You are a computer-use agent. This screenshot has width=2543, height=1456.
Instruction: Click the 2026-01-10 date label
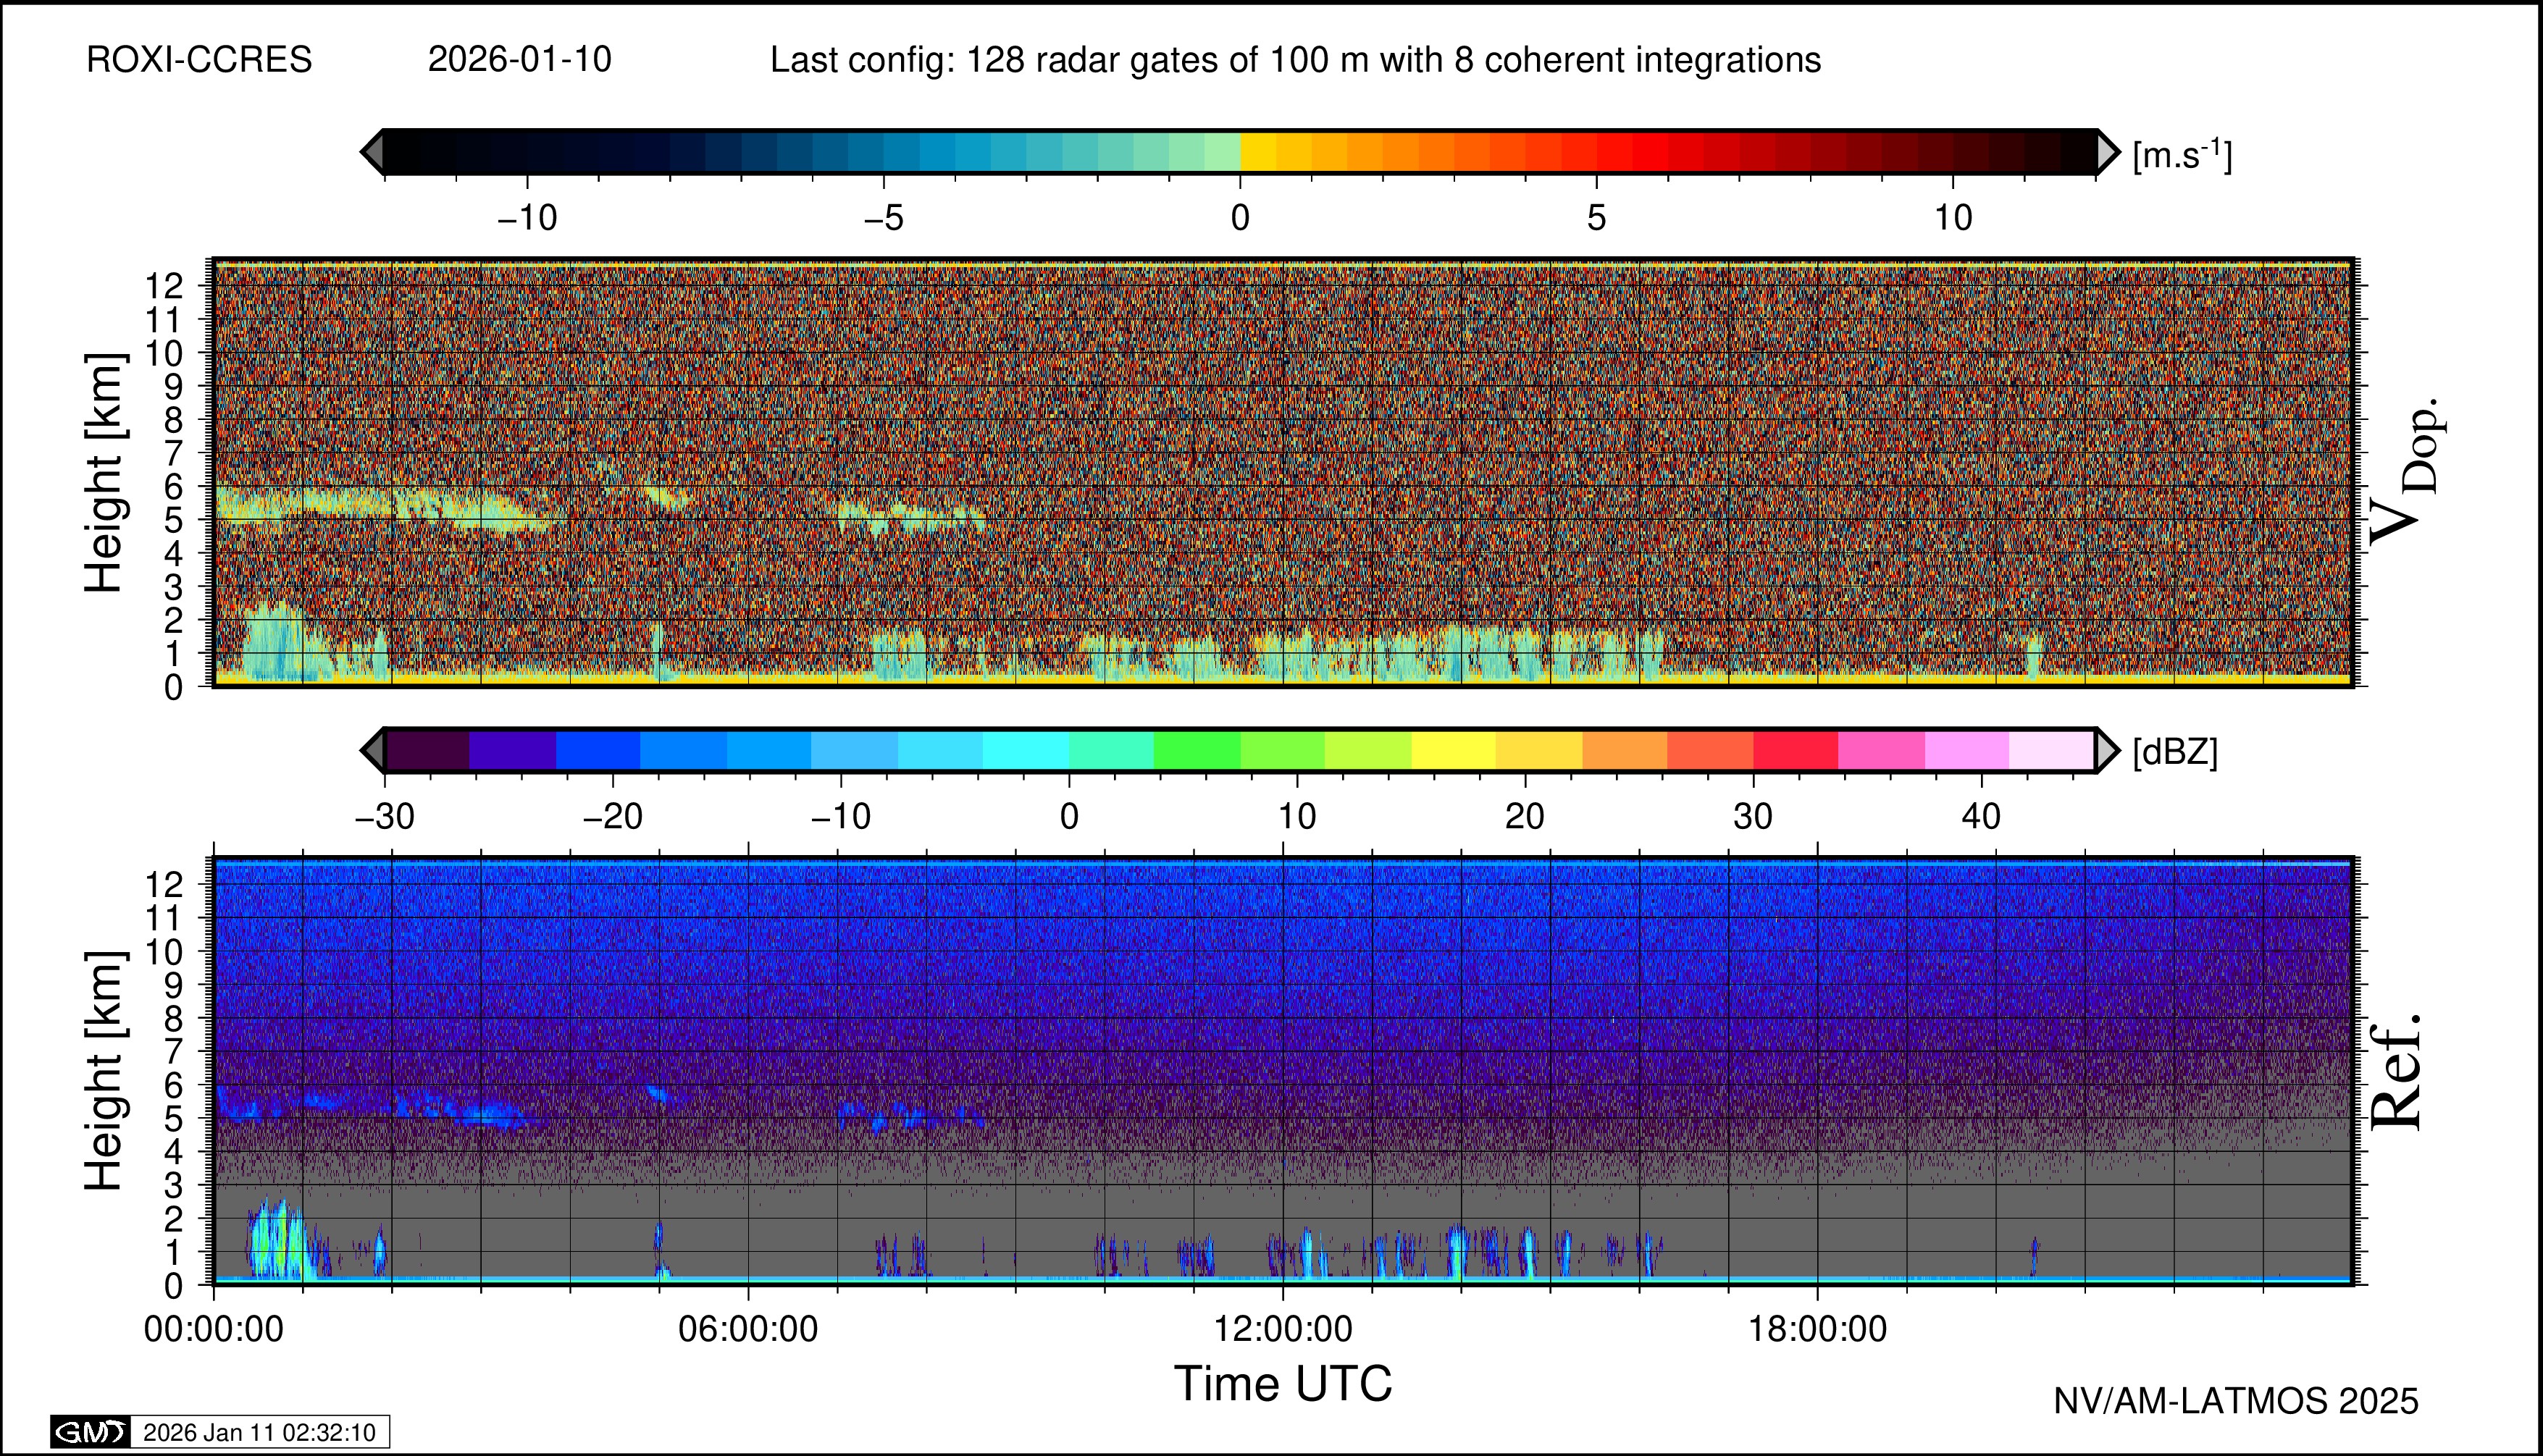(519, 60)
